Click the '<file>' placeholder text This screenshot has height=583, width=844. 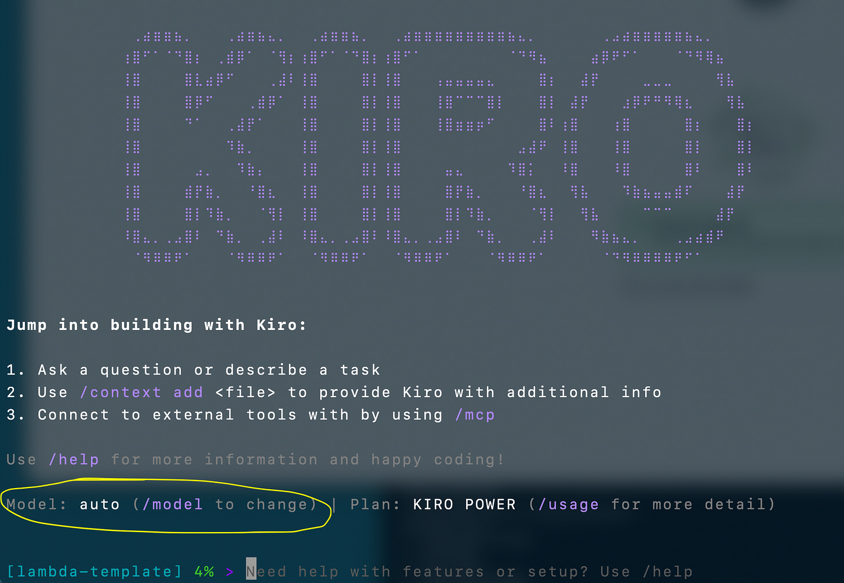point(246,393)
